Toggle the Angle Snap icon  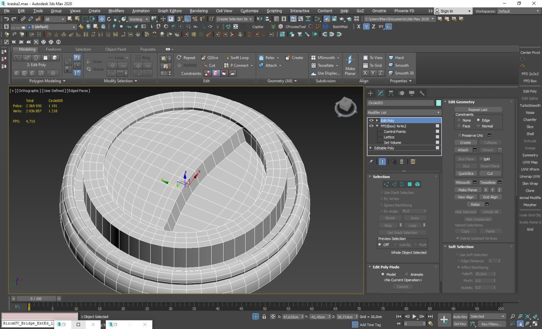click(x=187, y=19)
